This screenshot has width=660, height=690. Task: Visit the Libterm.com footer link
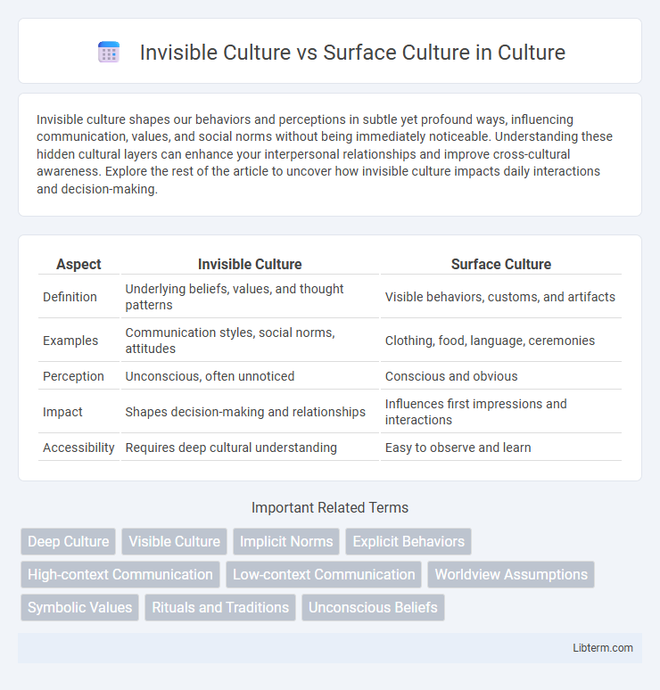[x=603, y=648]
